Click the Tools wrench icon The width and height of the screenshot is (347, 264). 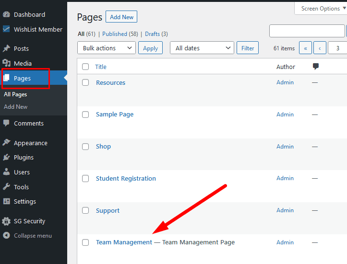(6, 187)
